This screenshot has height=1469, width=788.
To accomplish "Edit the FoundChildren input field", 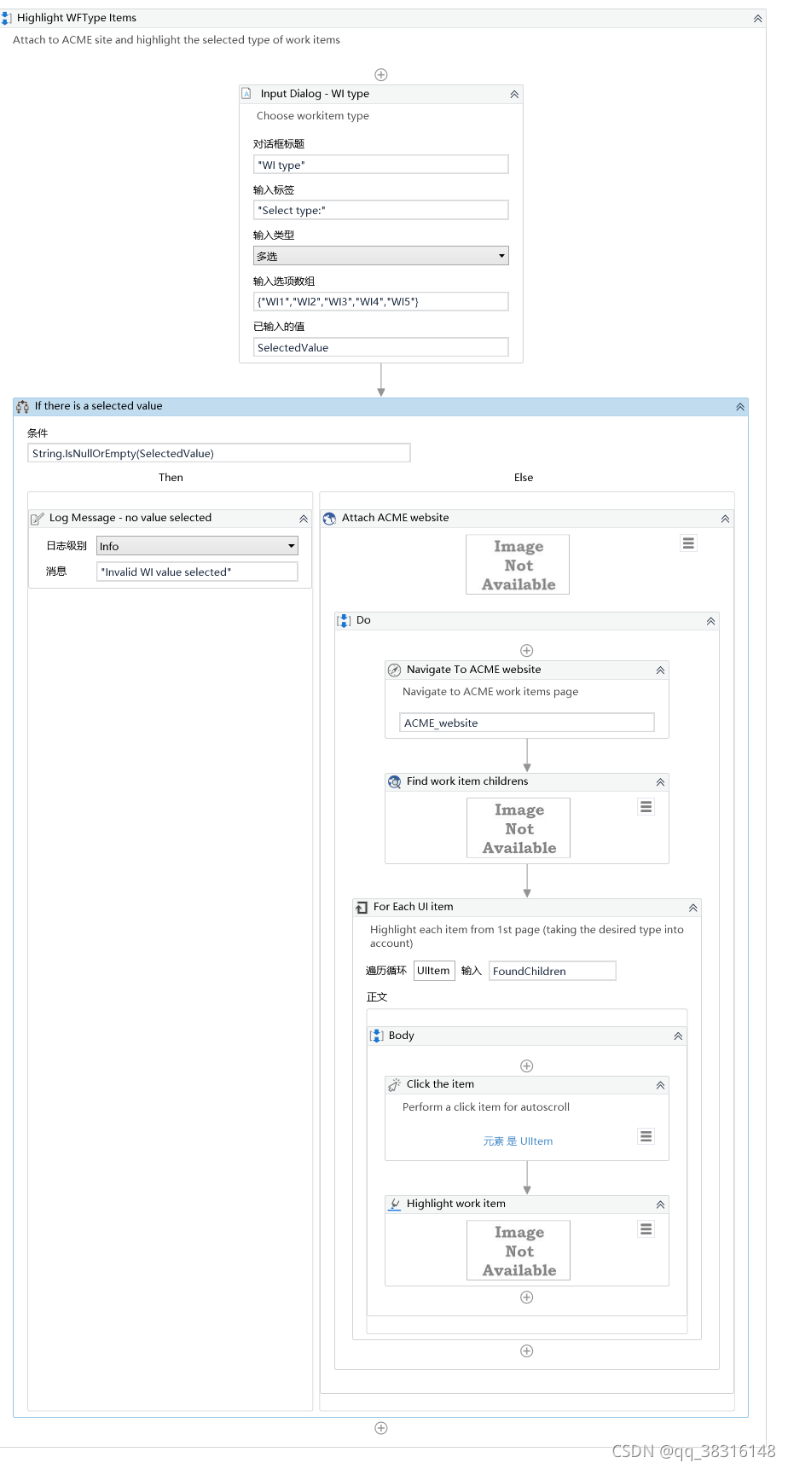I will [x=552, y=971].
